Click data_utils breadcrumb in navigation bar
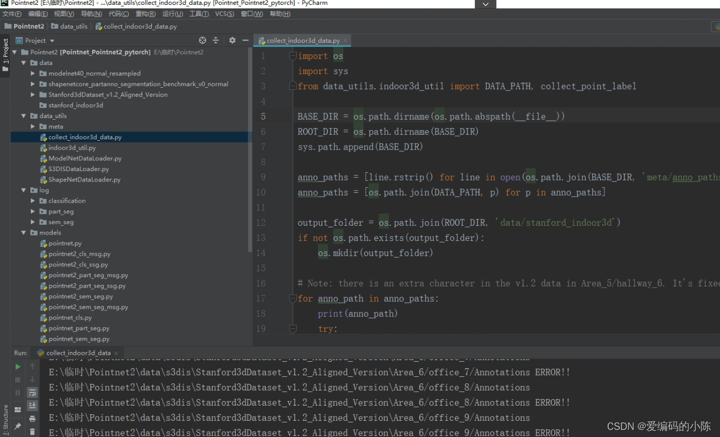The width and height of the screenshot is (720, 437). tap(69, 26)
